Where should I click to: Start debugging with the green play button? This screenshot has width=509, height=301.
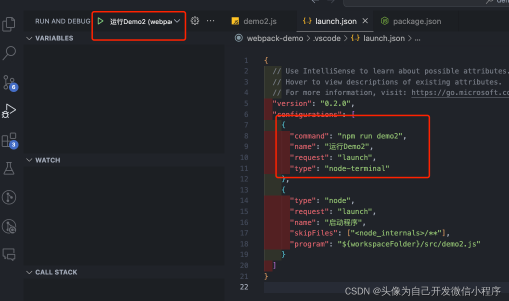pyautogui.click(x=100, y=21)
